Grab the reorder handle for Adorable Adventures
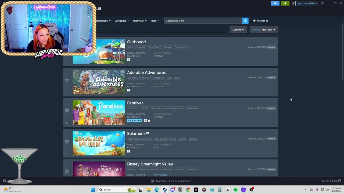 pyautogui.click(x=67, y=80)
